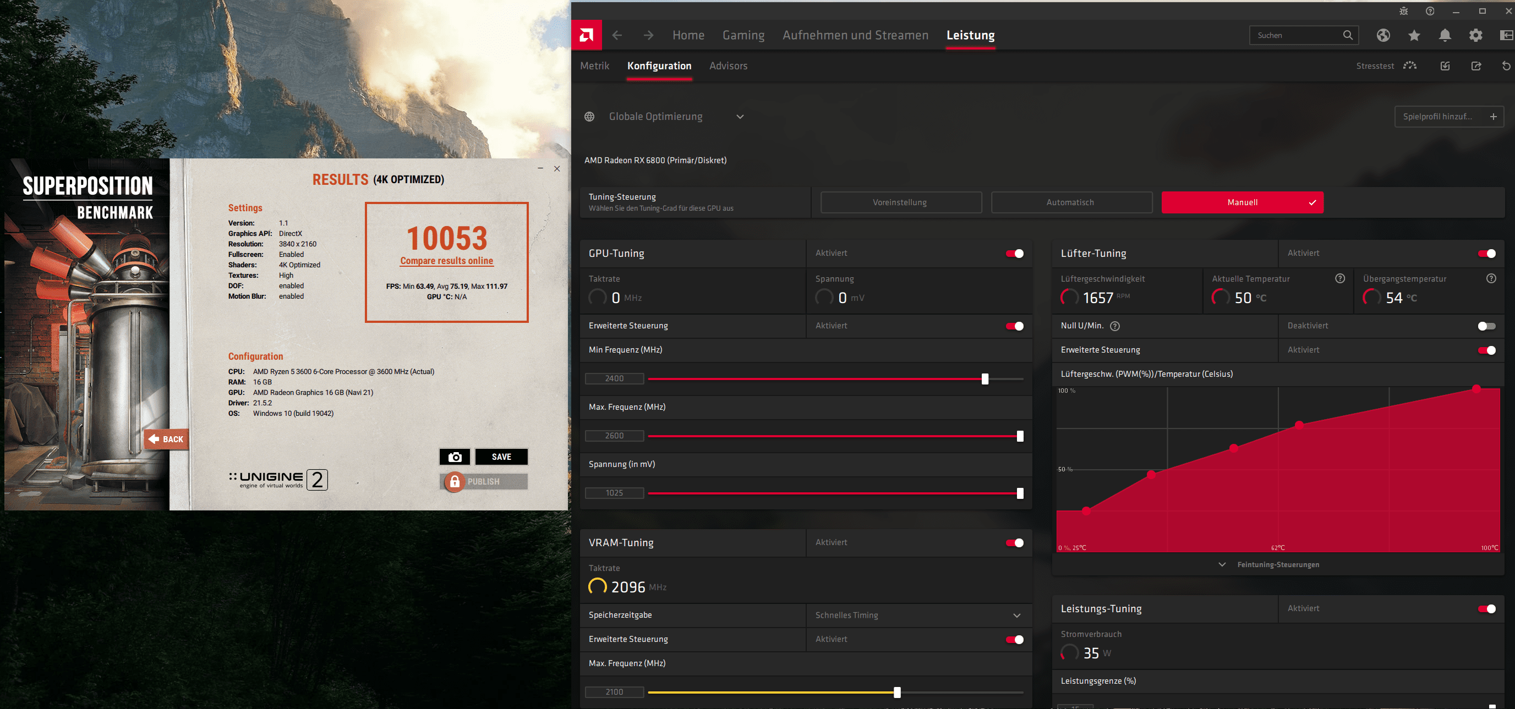Image resolution: width=1515 pixels, height=709 pixels.
Task: Expand Globale Optimierung dropdown
Action: pos(740,117)
